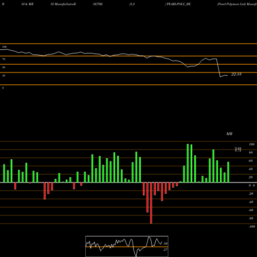Image resolution: width=257 pixels, height=257 pixels.
Task: Click the RSI axis label 50
Action: tap(4, 67)
